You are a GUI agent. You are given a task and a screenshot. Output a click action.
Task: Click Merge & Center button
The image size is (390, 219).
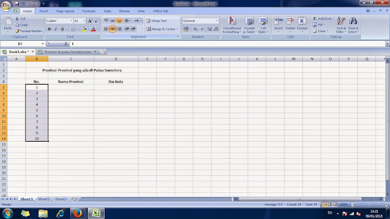point(161,29)
